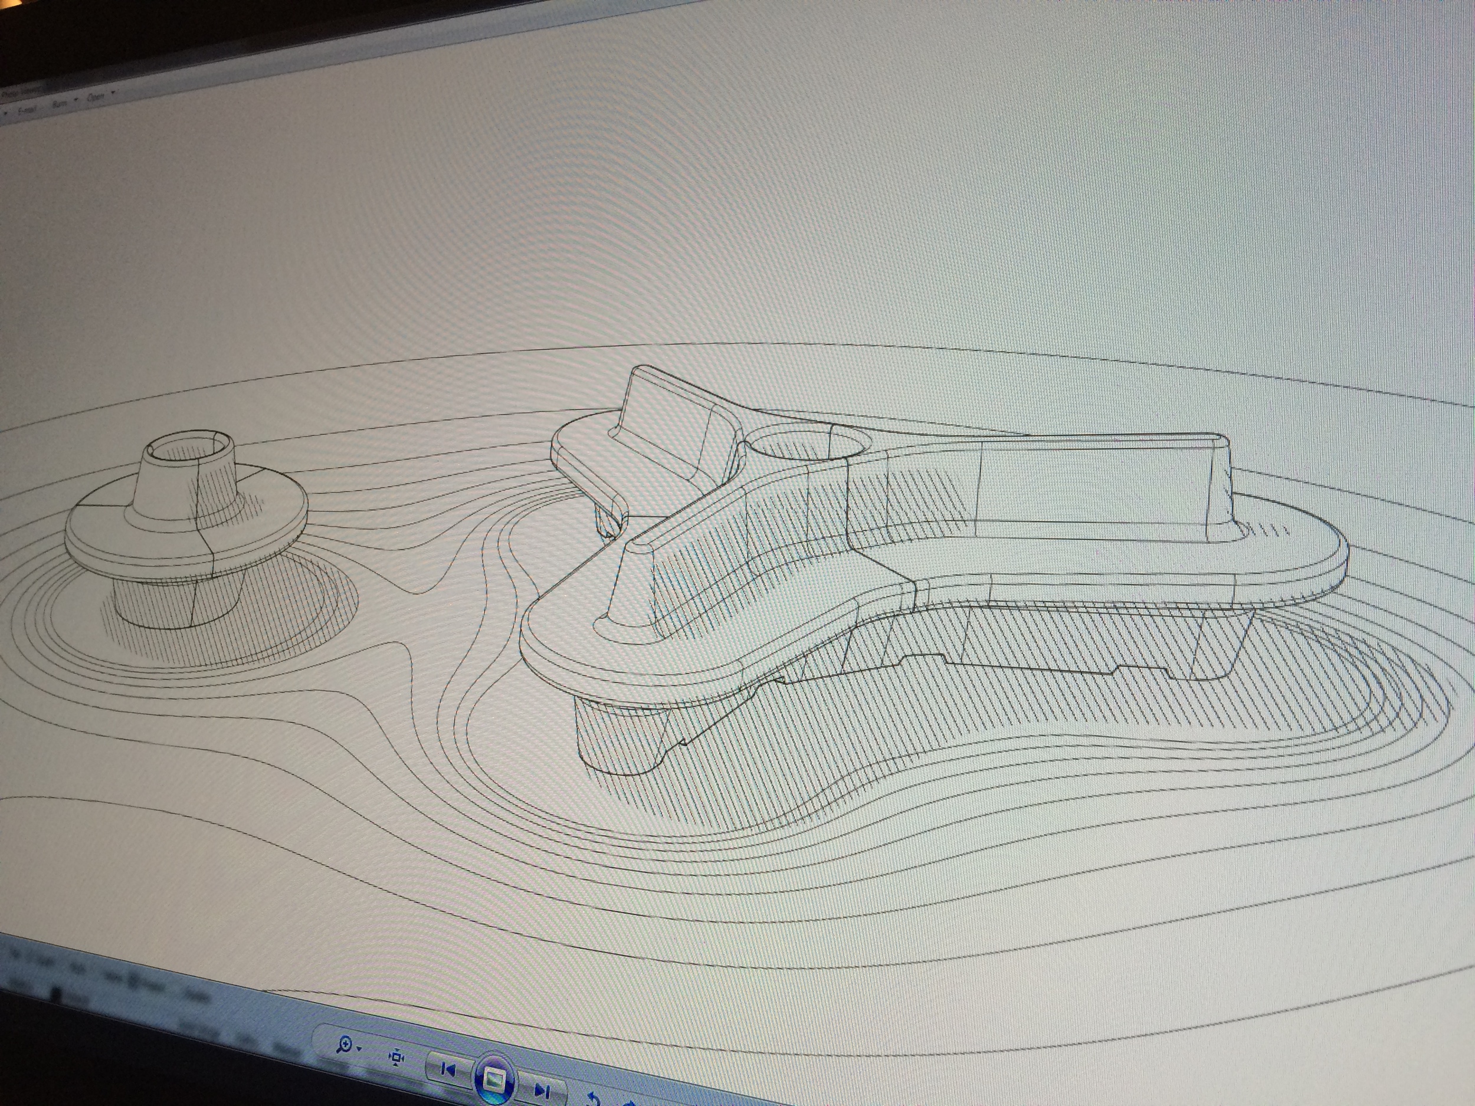The image size is (1475, 1106).
Task: Click the displayed CAD wireframe image
Action: click(x=733, y=667)
